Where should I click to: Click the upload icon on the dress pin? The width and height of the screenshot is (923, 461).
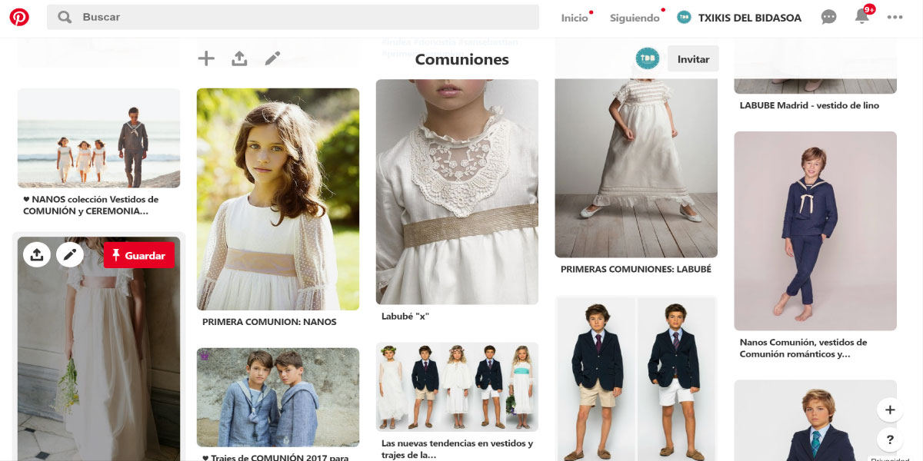click(x=37, y=254)
